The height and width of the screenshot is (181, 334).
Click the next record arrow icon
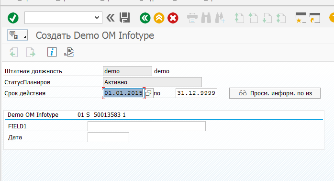click(31, 52)
